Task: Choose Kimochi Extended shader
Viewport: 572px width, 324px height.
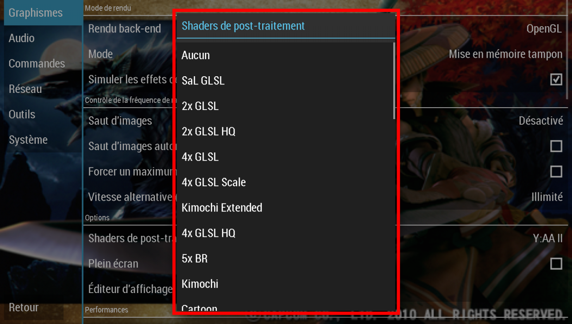Action: click(286, 208)
